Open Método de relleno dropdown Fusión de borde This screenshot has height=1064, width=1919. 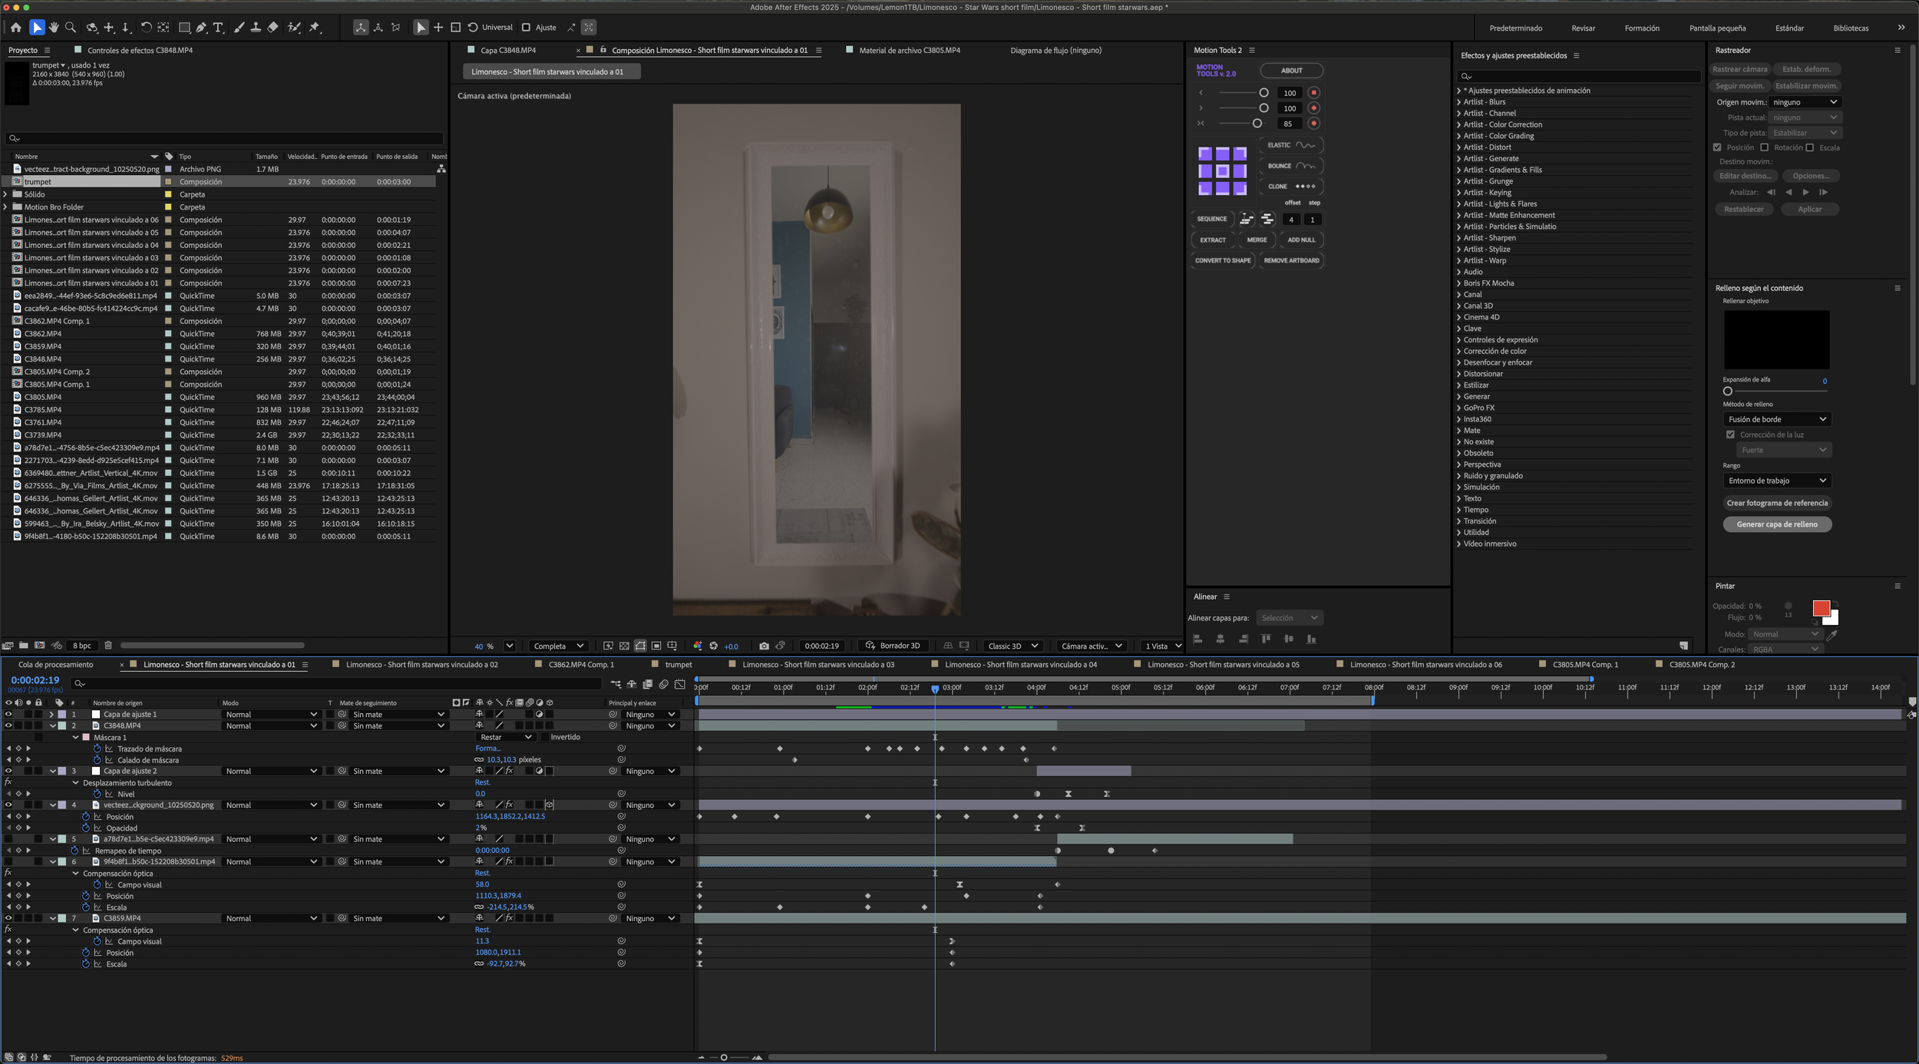(x=1776, y=419)
